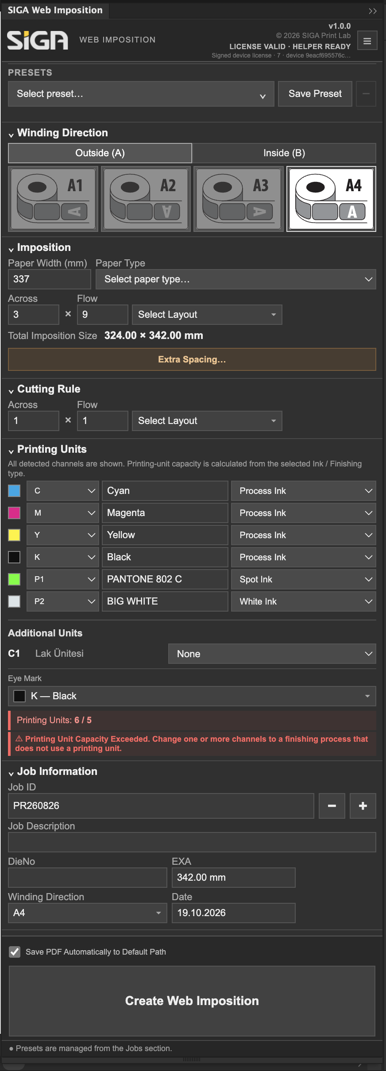Click the delete preset minus button
The height and width of the screenshot is (1071, 386).
(x=366, y=94)
